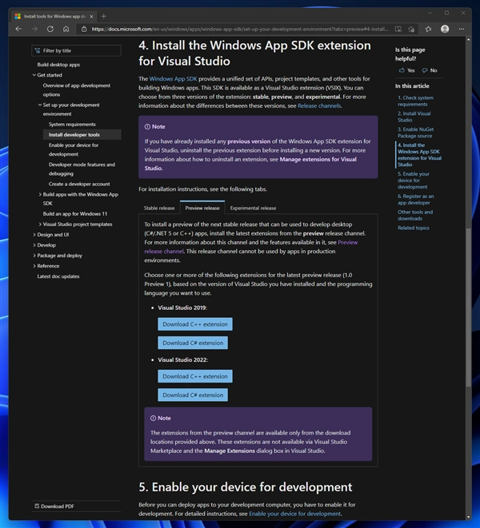Click thumbs-down No feedback
The image size is (480, 528).
tap(430, 70)
